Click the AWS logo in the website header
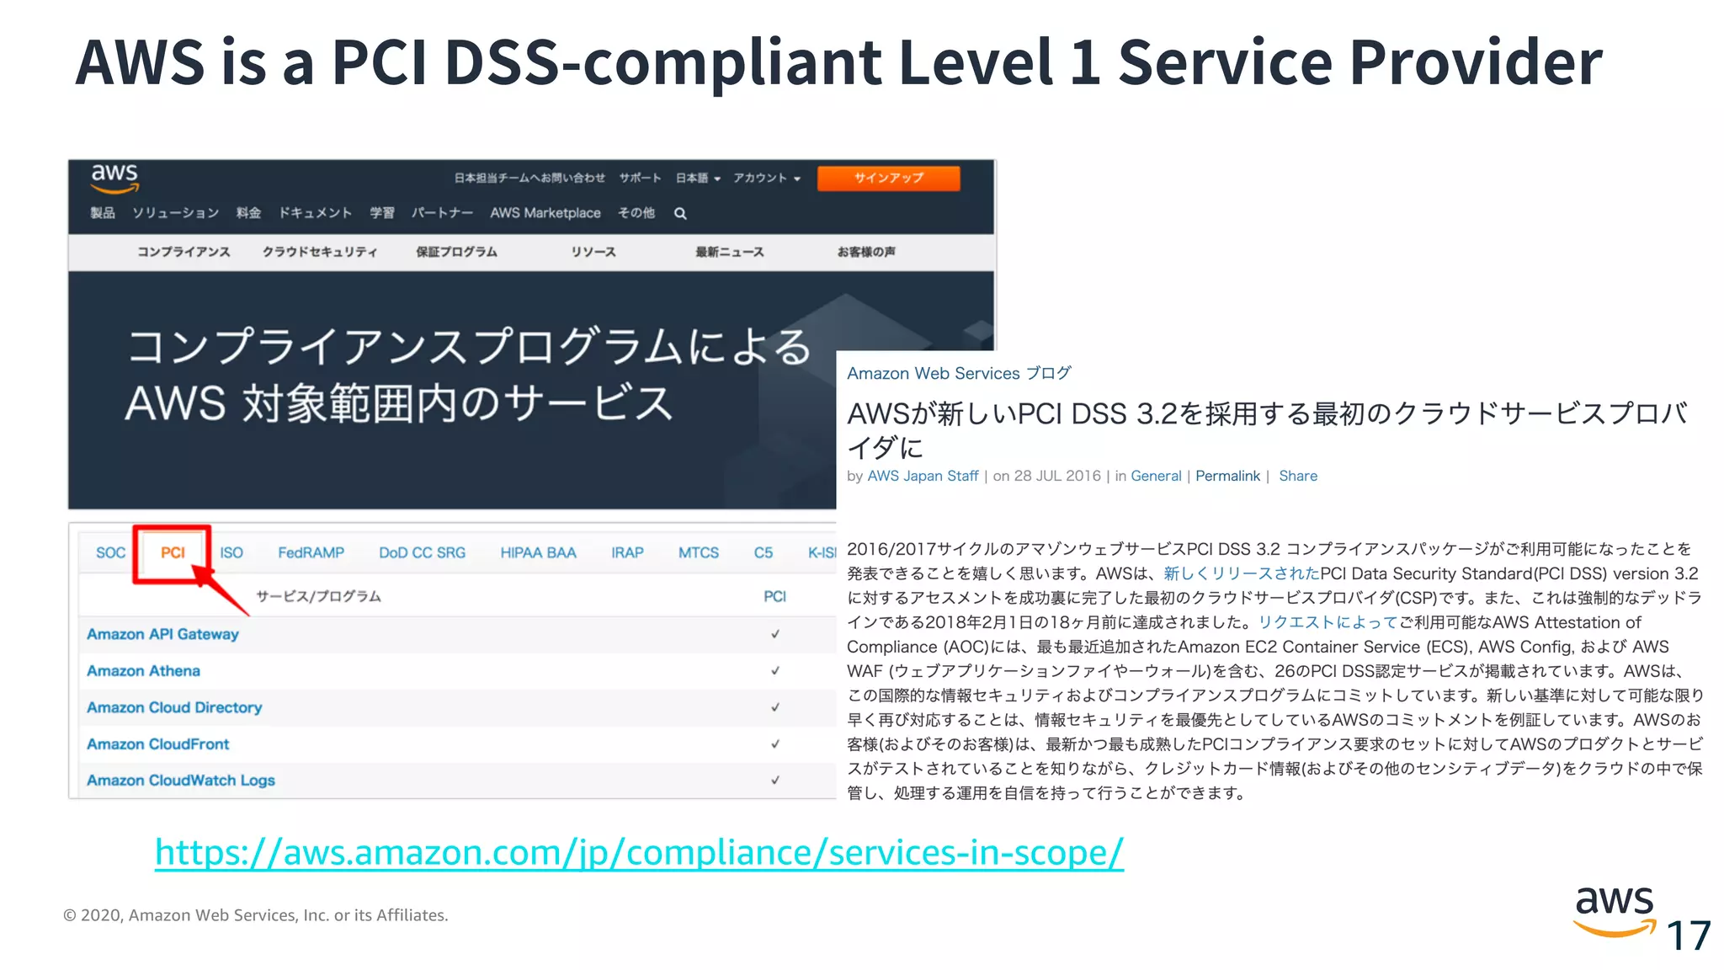Viewport: 1724px width, 970px height. tap(114, 178)
